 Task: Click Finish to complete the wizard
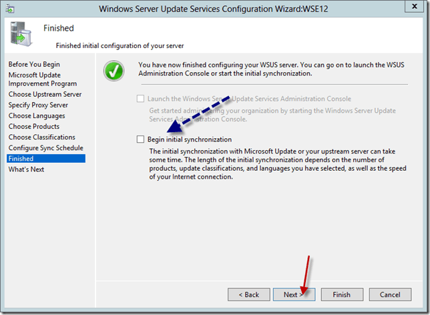coord(342,294)
